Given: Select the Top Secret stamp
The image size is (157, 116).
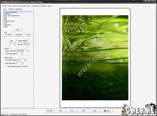Looking at the screenshot, I should coord(18,25).
